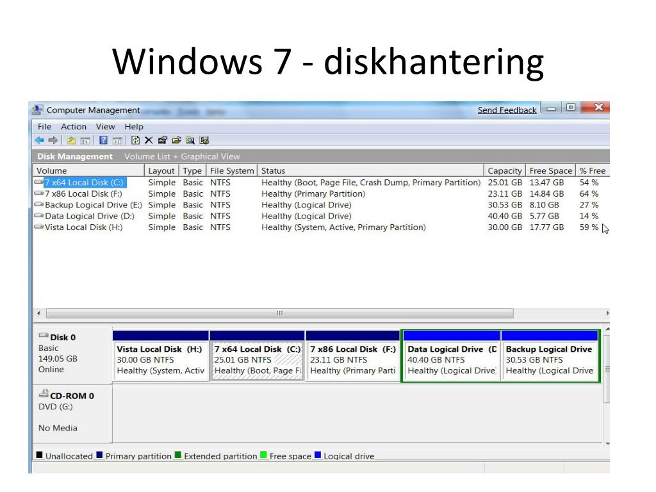
Task: Click the disk settings toolbar icon after the magnifier
Action: coord(204,140)
